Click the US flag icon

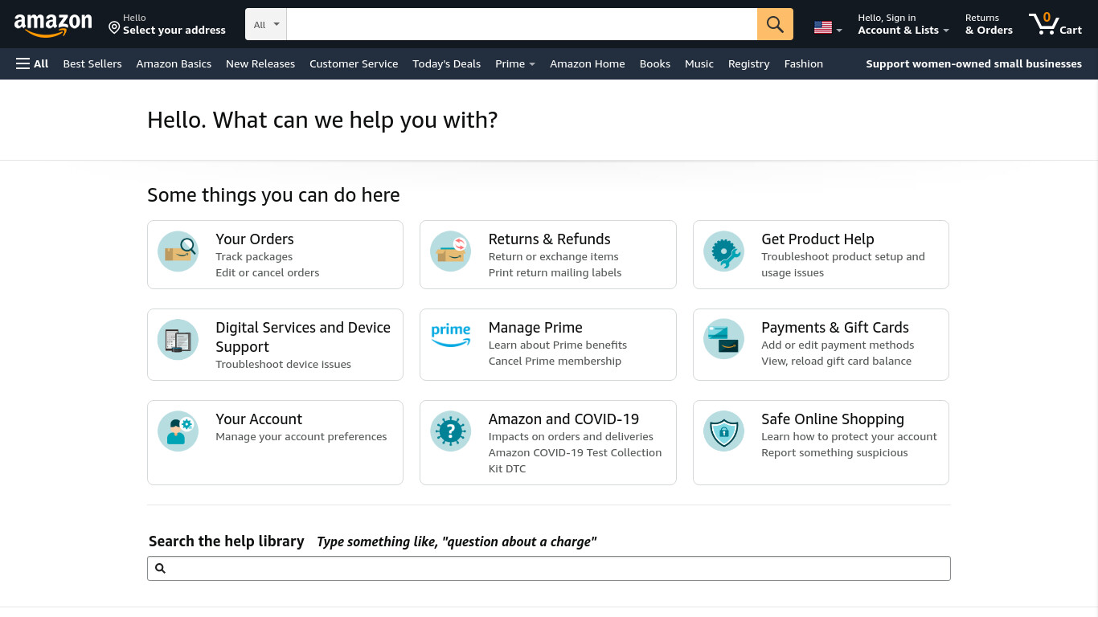coord(822,27)
